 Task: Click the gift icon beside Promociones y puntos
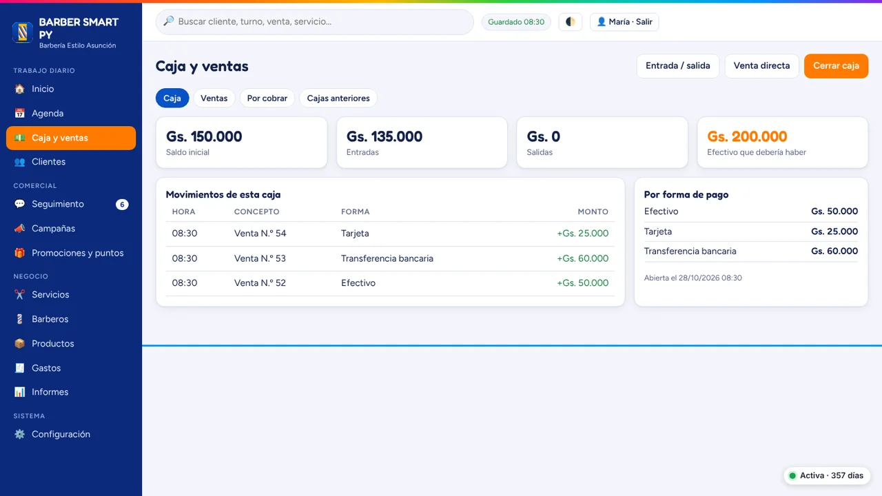[x=19, y=253]
